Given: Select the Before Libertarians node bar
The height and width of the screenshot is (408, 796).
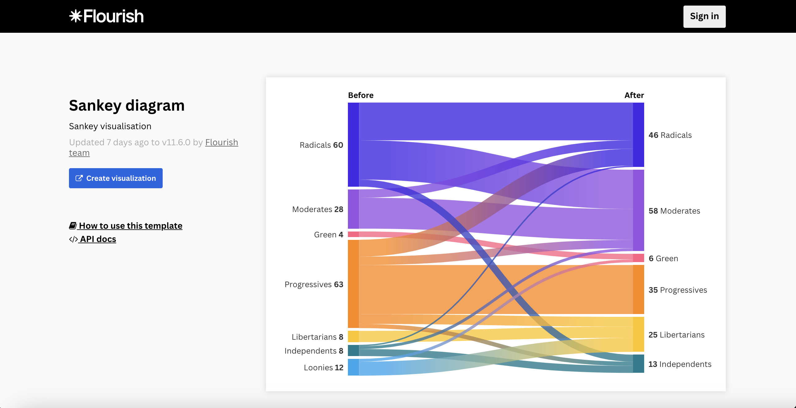Looking at the screenshot, I should point(353,336).
